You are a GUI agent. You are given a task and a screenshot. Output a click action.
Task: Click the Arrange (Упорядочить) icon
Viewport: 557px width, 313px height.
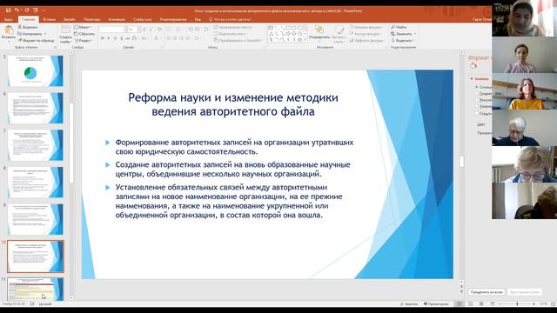(x=319, y=30)
